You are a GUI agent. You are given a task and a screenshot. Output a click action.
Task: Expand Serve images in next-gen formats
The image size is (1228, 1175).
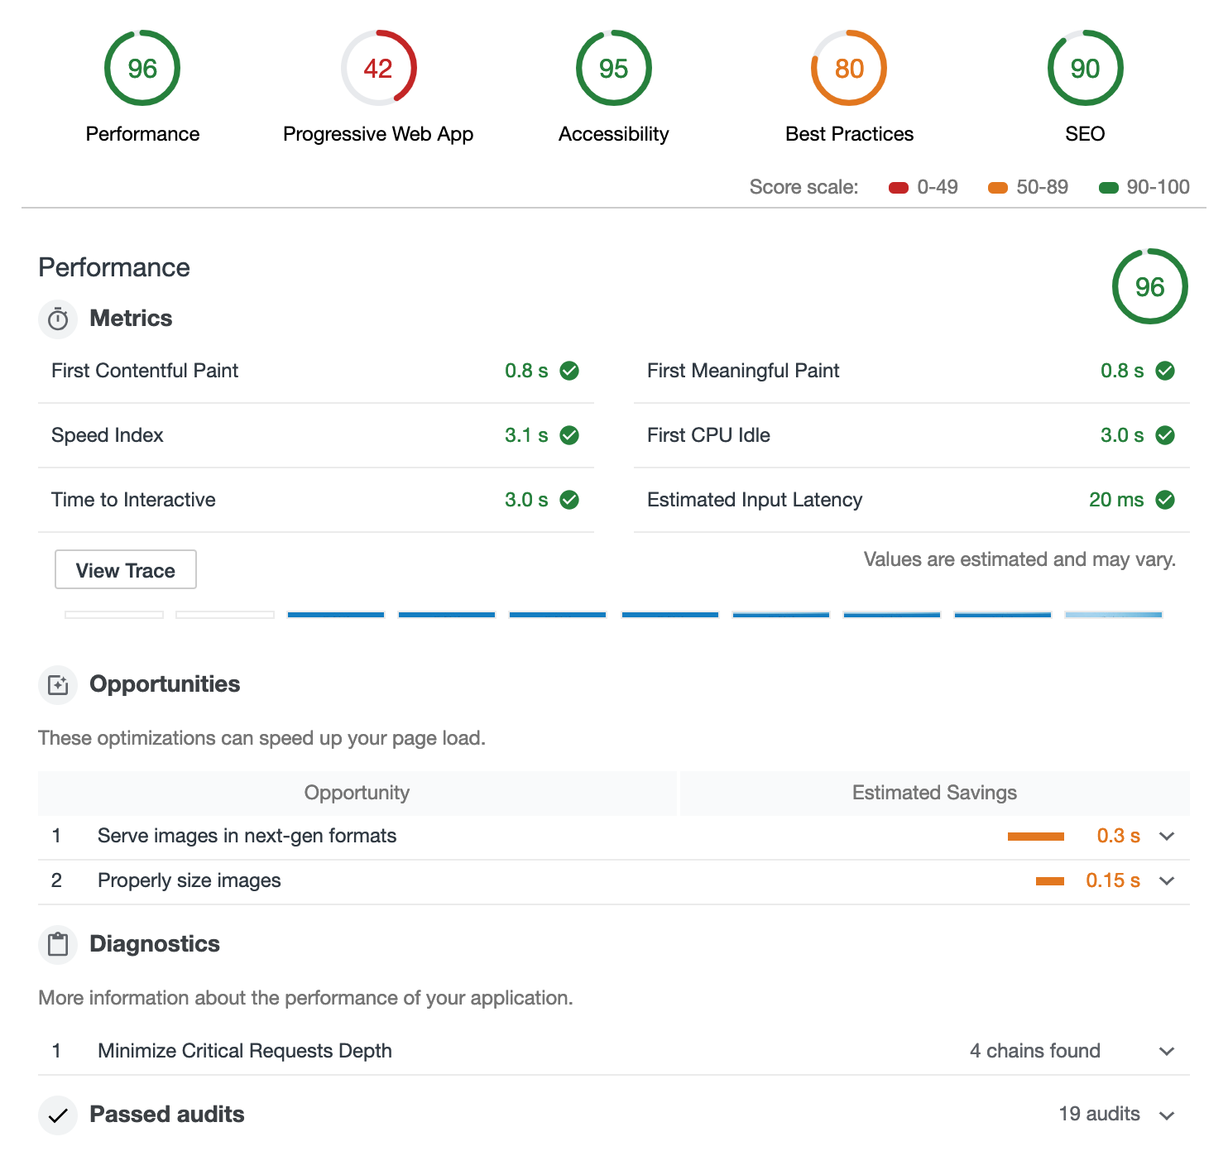coord(1167,837)
